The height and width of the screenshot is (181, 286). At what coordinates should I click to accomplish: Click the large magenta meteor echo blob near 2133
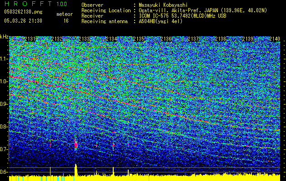[x=76, y=145]
